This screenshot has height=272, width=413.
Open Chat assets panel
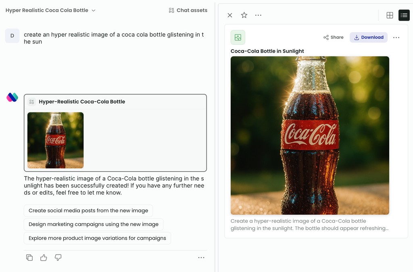pyautogui.click(x=188, y=10)
